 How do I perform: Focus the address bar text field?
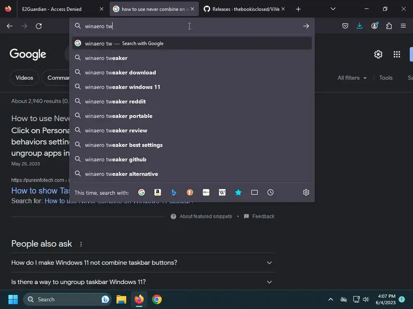coord(192,26)
